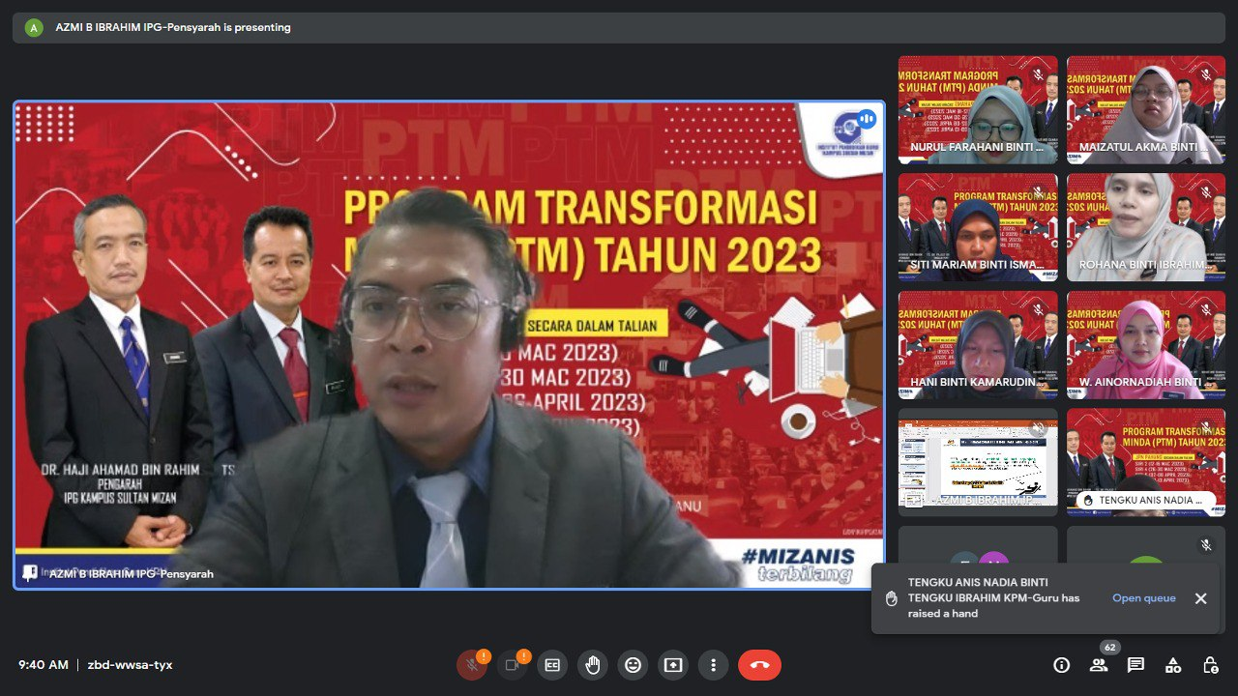Screen dimensions: 1238x696
Task: Click the presenter avatar 'A' in the banner
Action: click(x=34, y=27)
